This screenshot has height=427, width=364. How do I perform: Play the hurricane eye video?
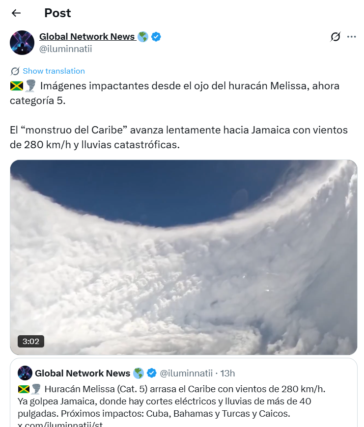click(183, 257)
